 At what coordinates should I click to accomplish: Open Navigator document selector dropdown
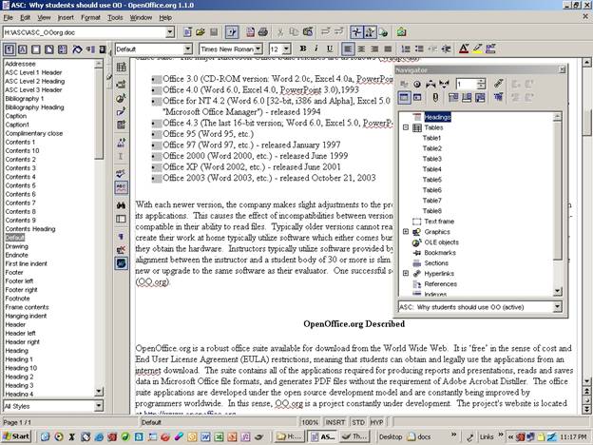click(557, 307)
